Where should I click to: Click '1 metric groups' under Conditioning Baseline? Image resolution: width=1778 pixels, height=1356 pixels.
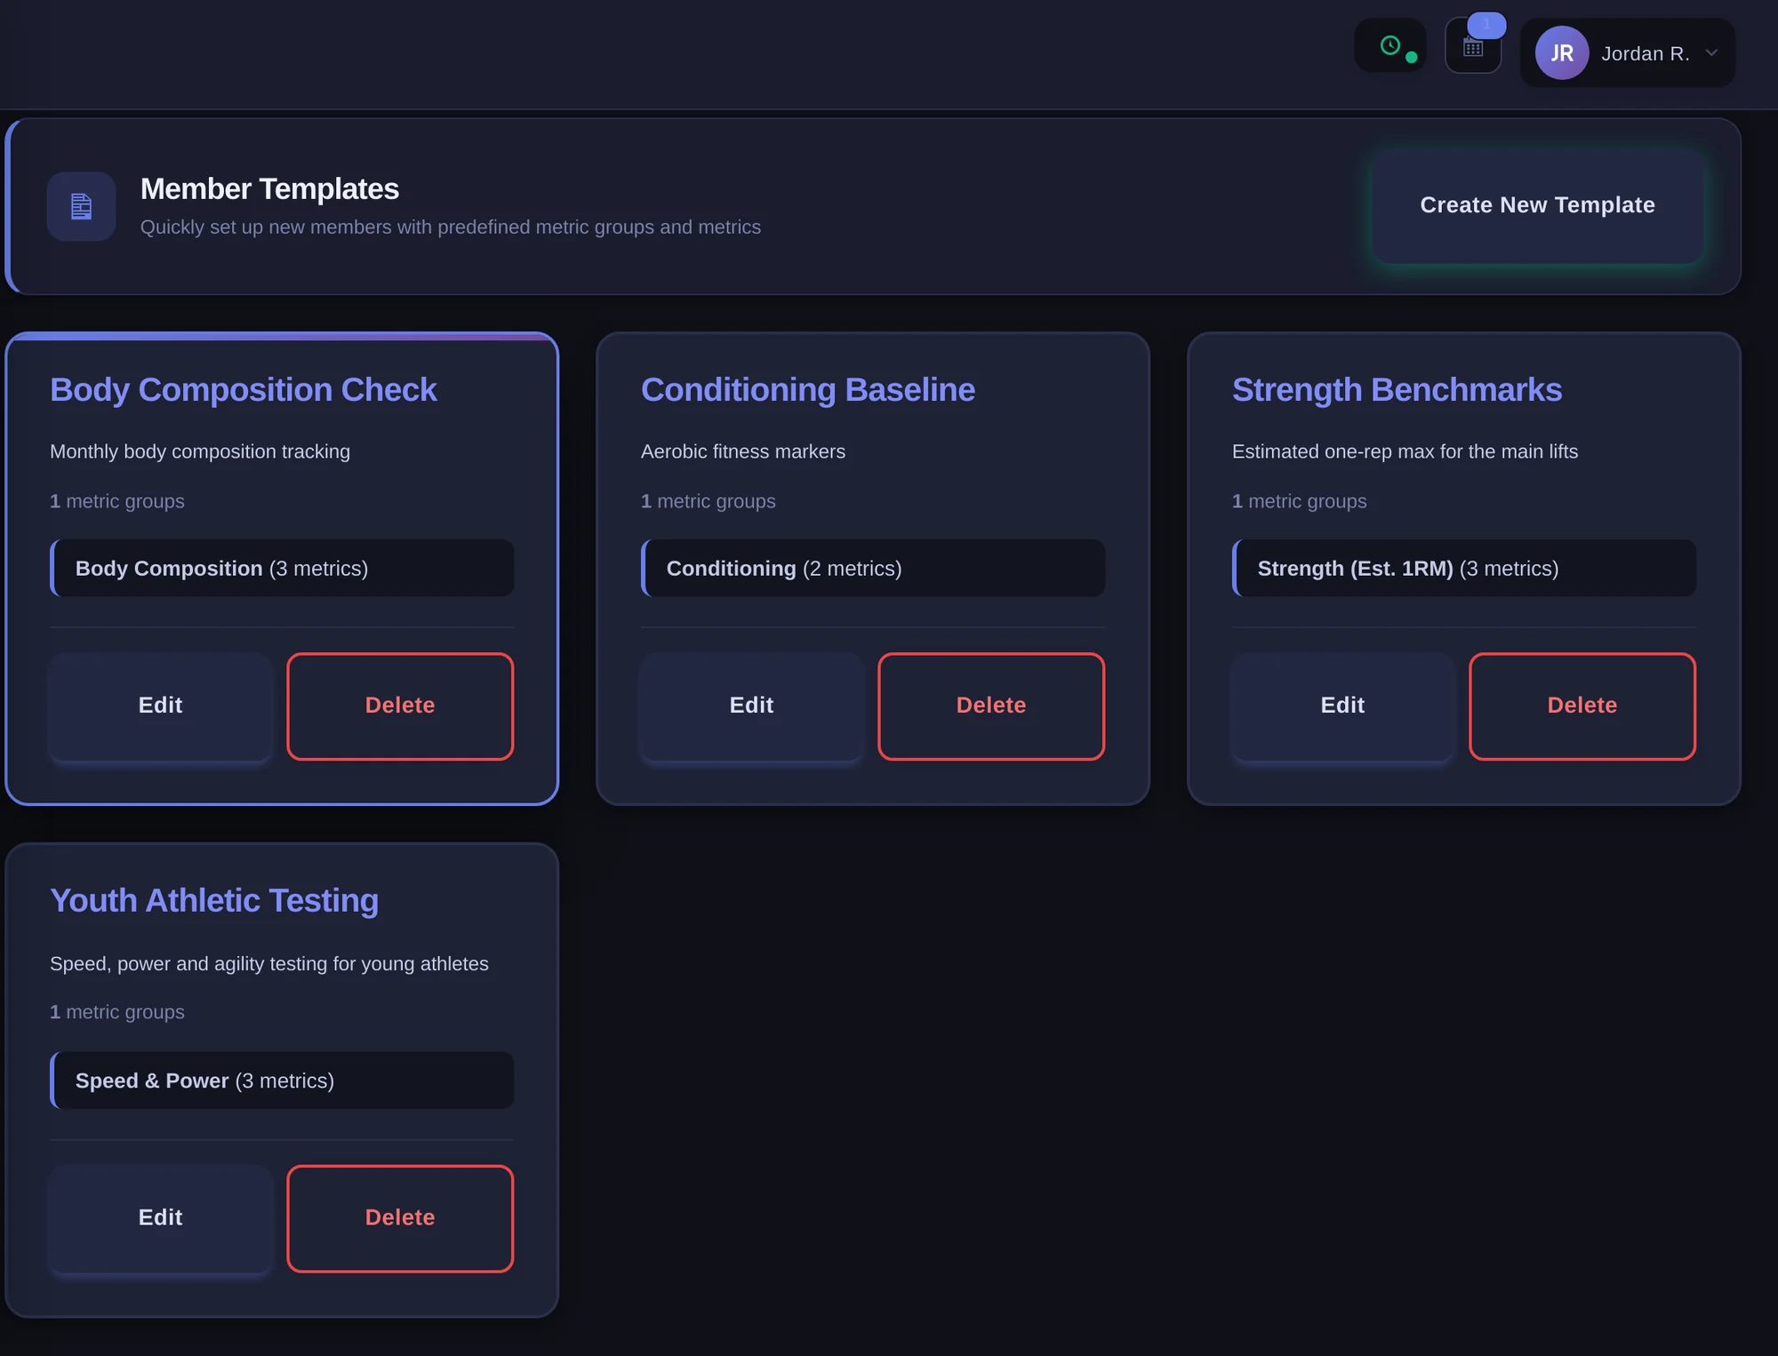(708, 501)
